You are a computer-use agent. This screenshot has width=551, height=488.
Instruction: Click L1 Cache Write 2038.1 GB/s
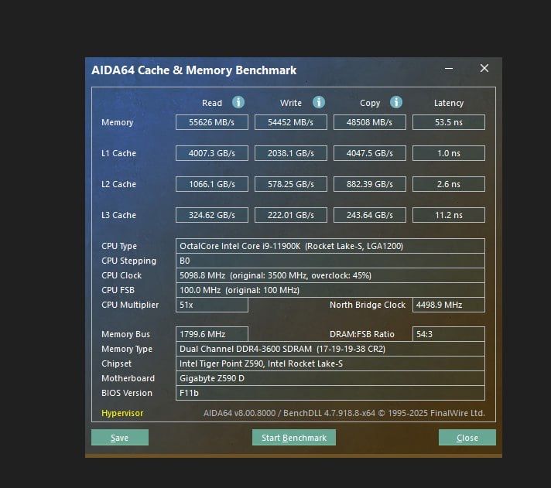(x=291, y=153)
